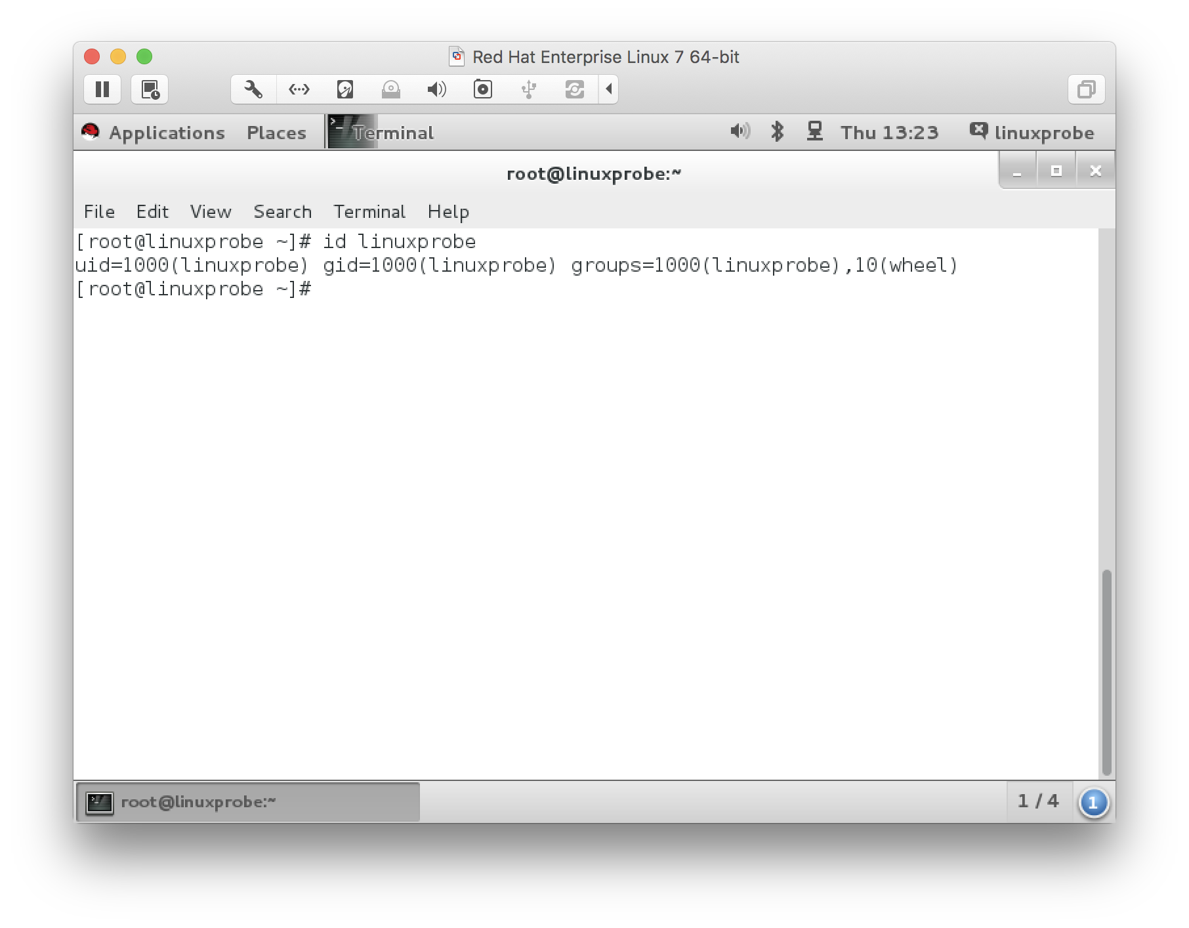
Task: Click the multi-window button at top right
Action: [1087, 89]
